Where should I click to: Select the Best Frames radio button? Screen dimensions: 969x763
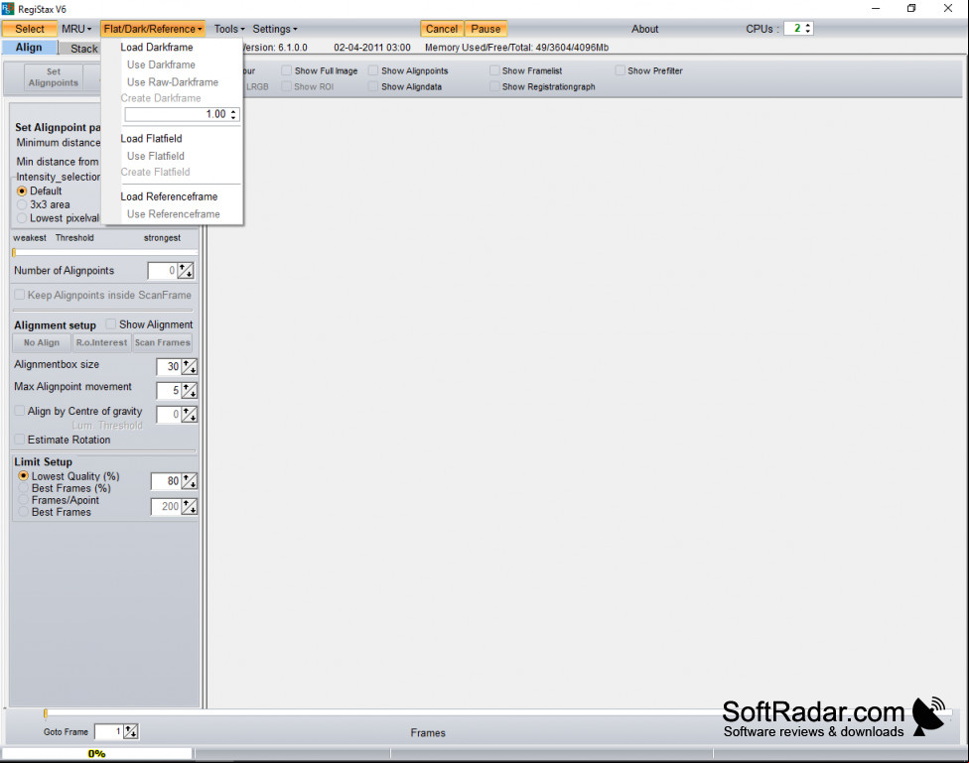(x=24, y=512)
